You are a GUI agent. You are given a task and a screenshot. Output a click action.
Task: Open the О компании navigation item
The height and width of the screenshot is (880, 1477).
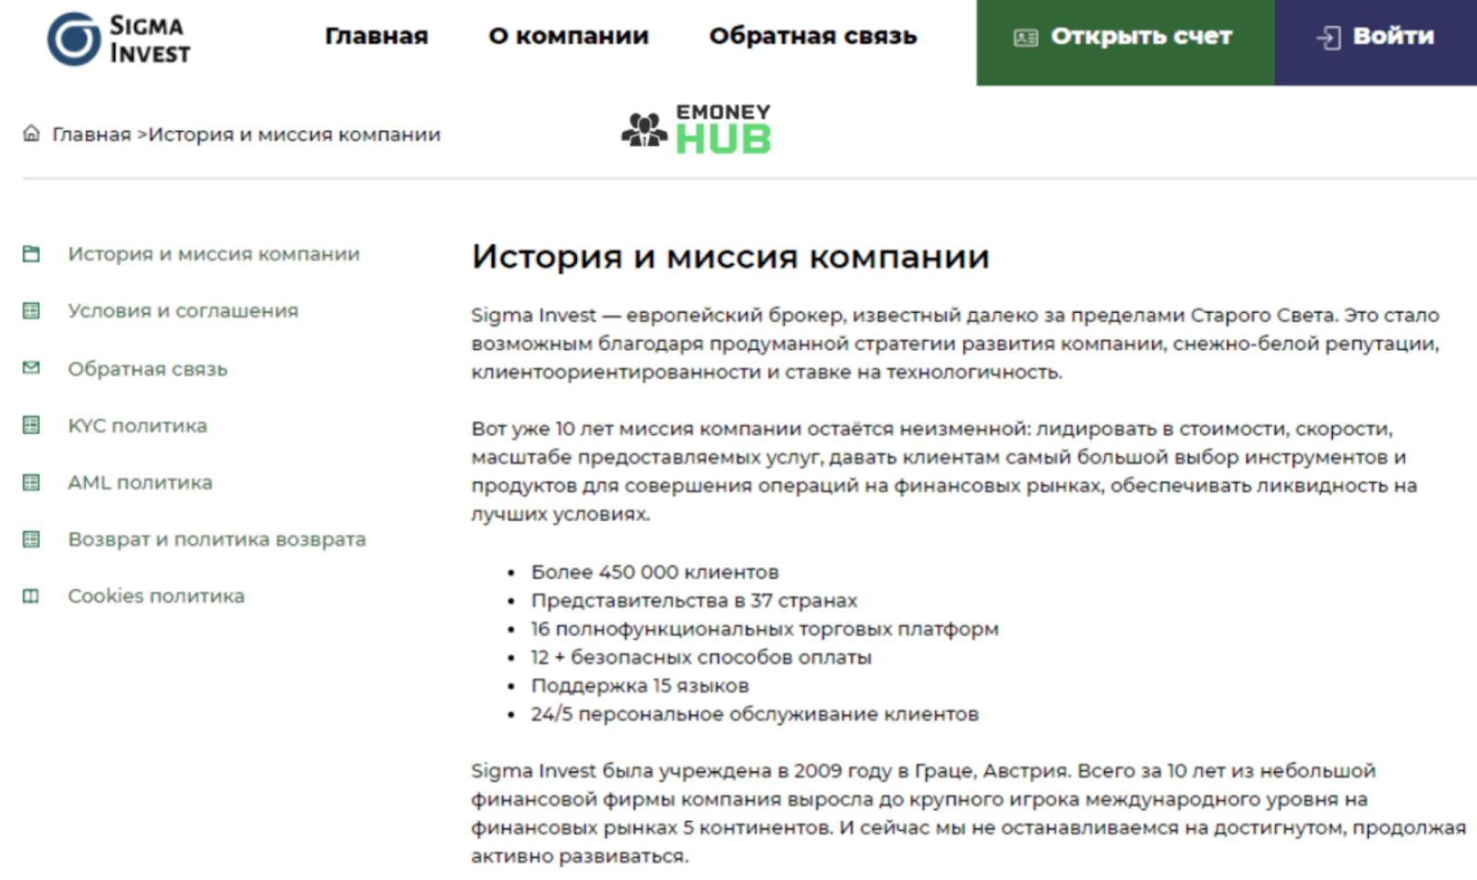569,36
